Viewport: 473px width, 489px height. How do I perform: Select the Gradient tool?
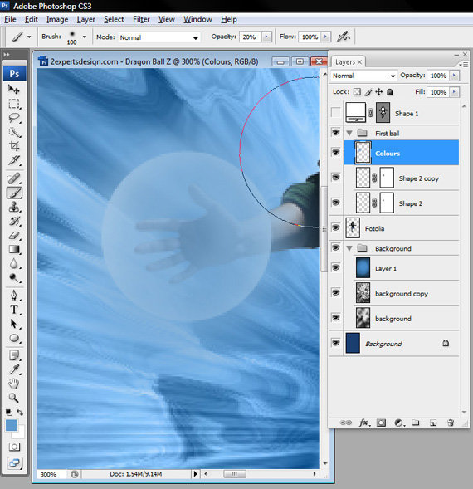[14, 250]
